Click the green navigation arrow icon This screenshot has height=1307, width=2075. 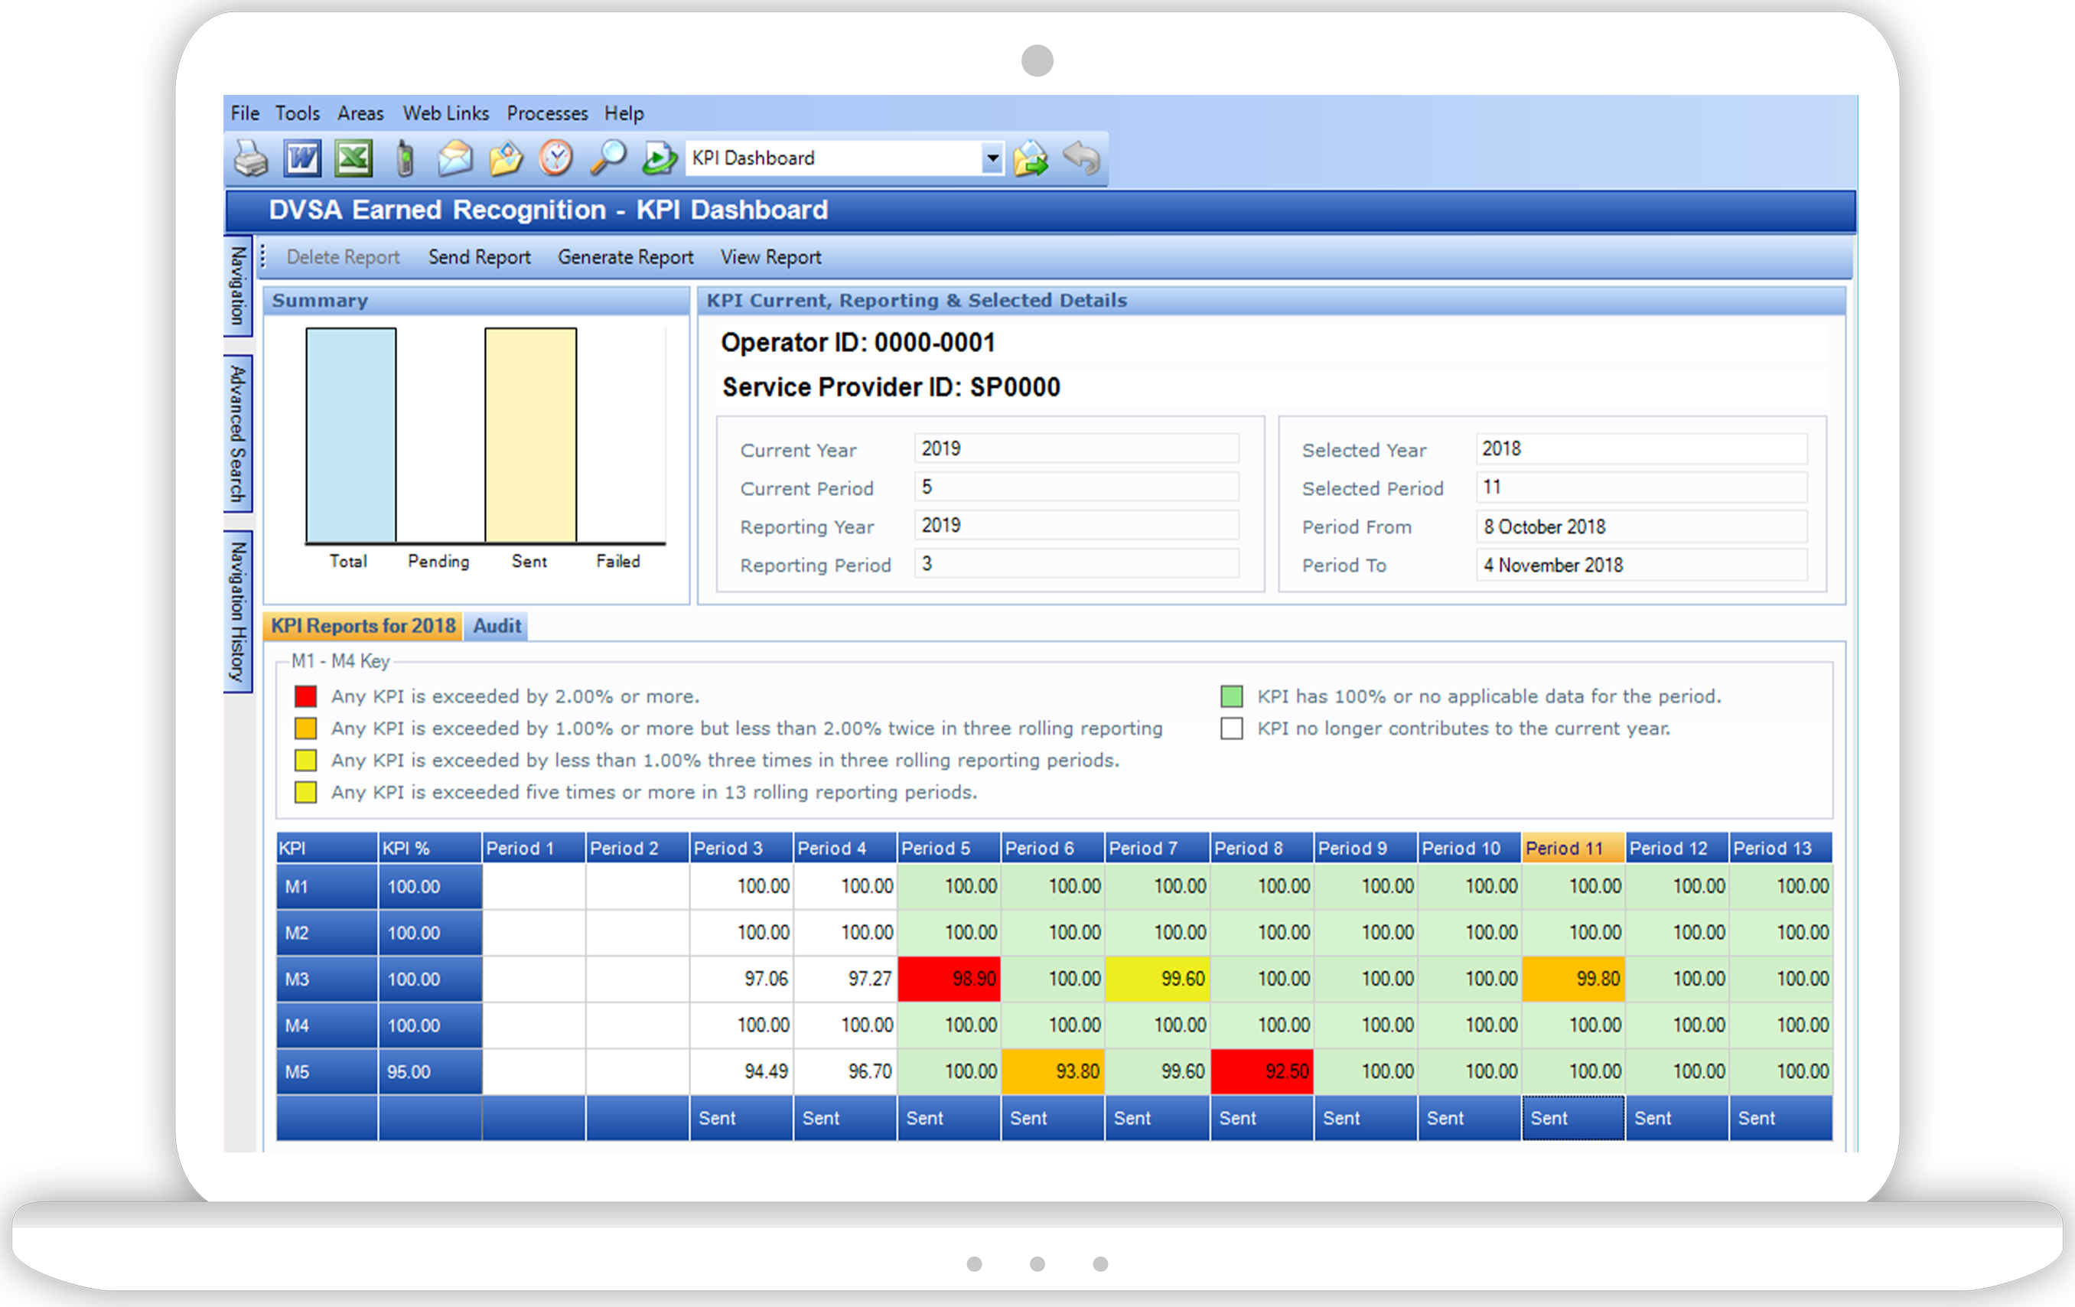click(659, 161)
